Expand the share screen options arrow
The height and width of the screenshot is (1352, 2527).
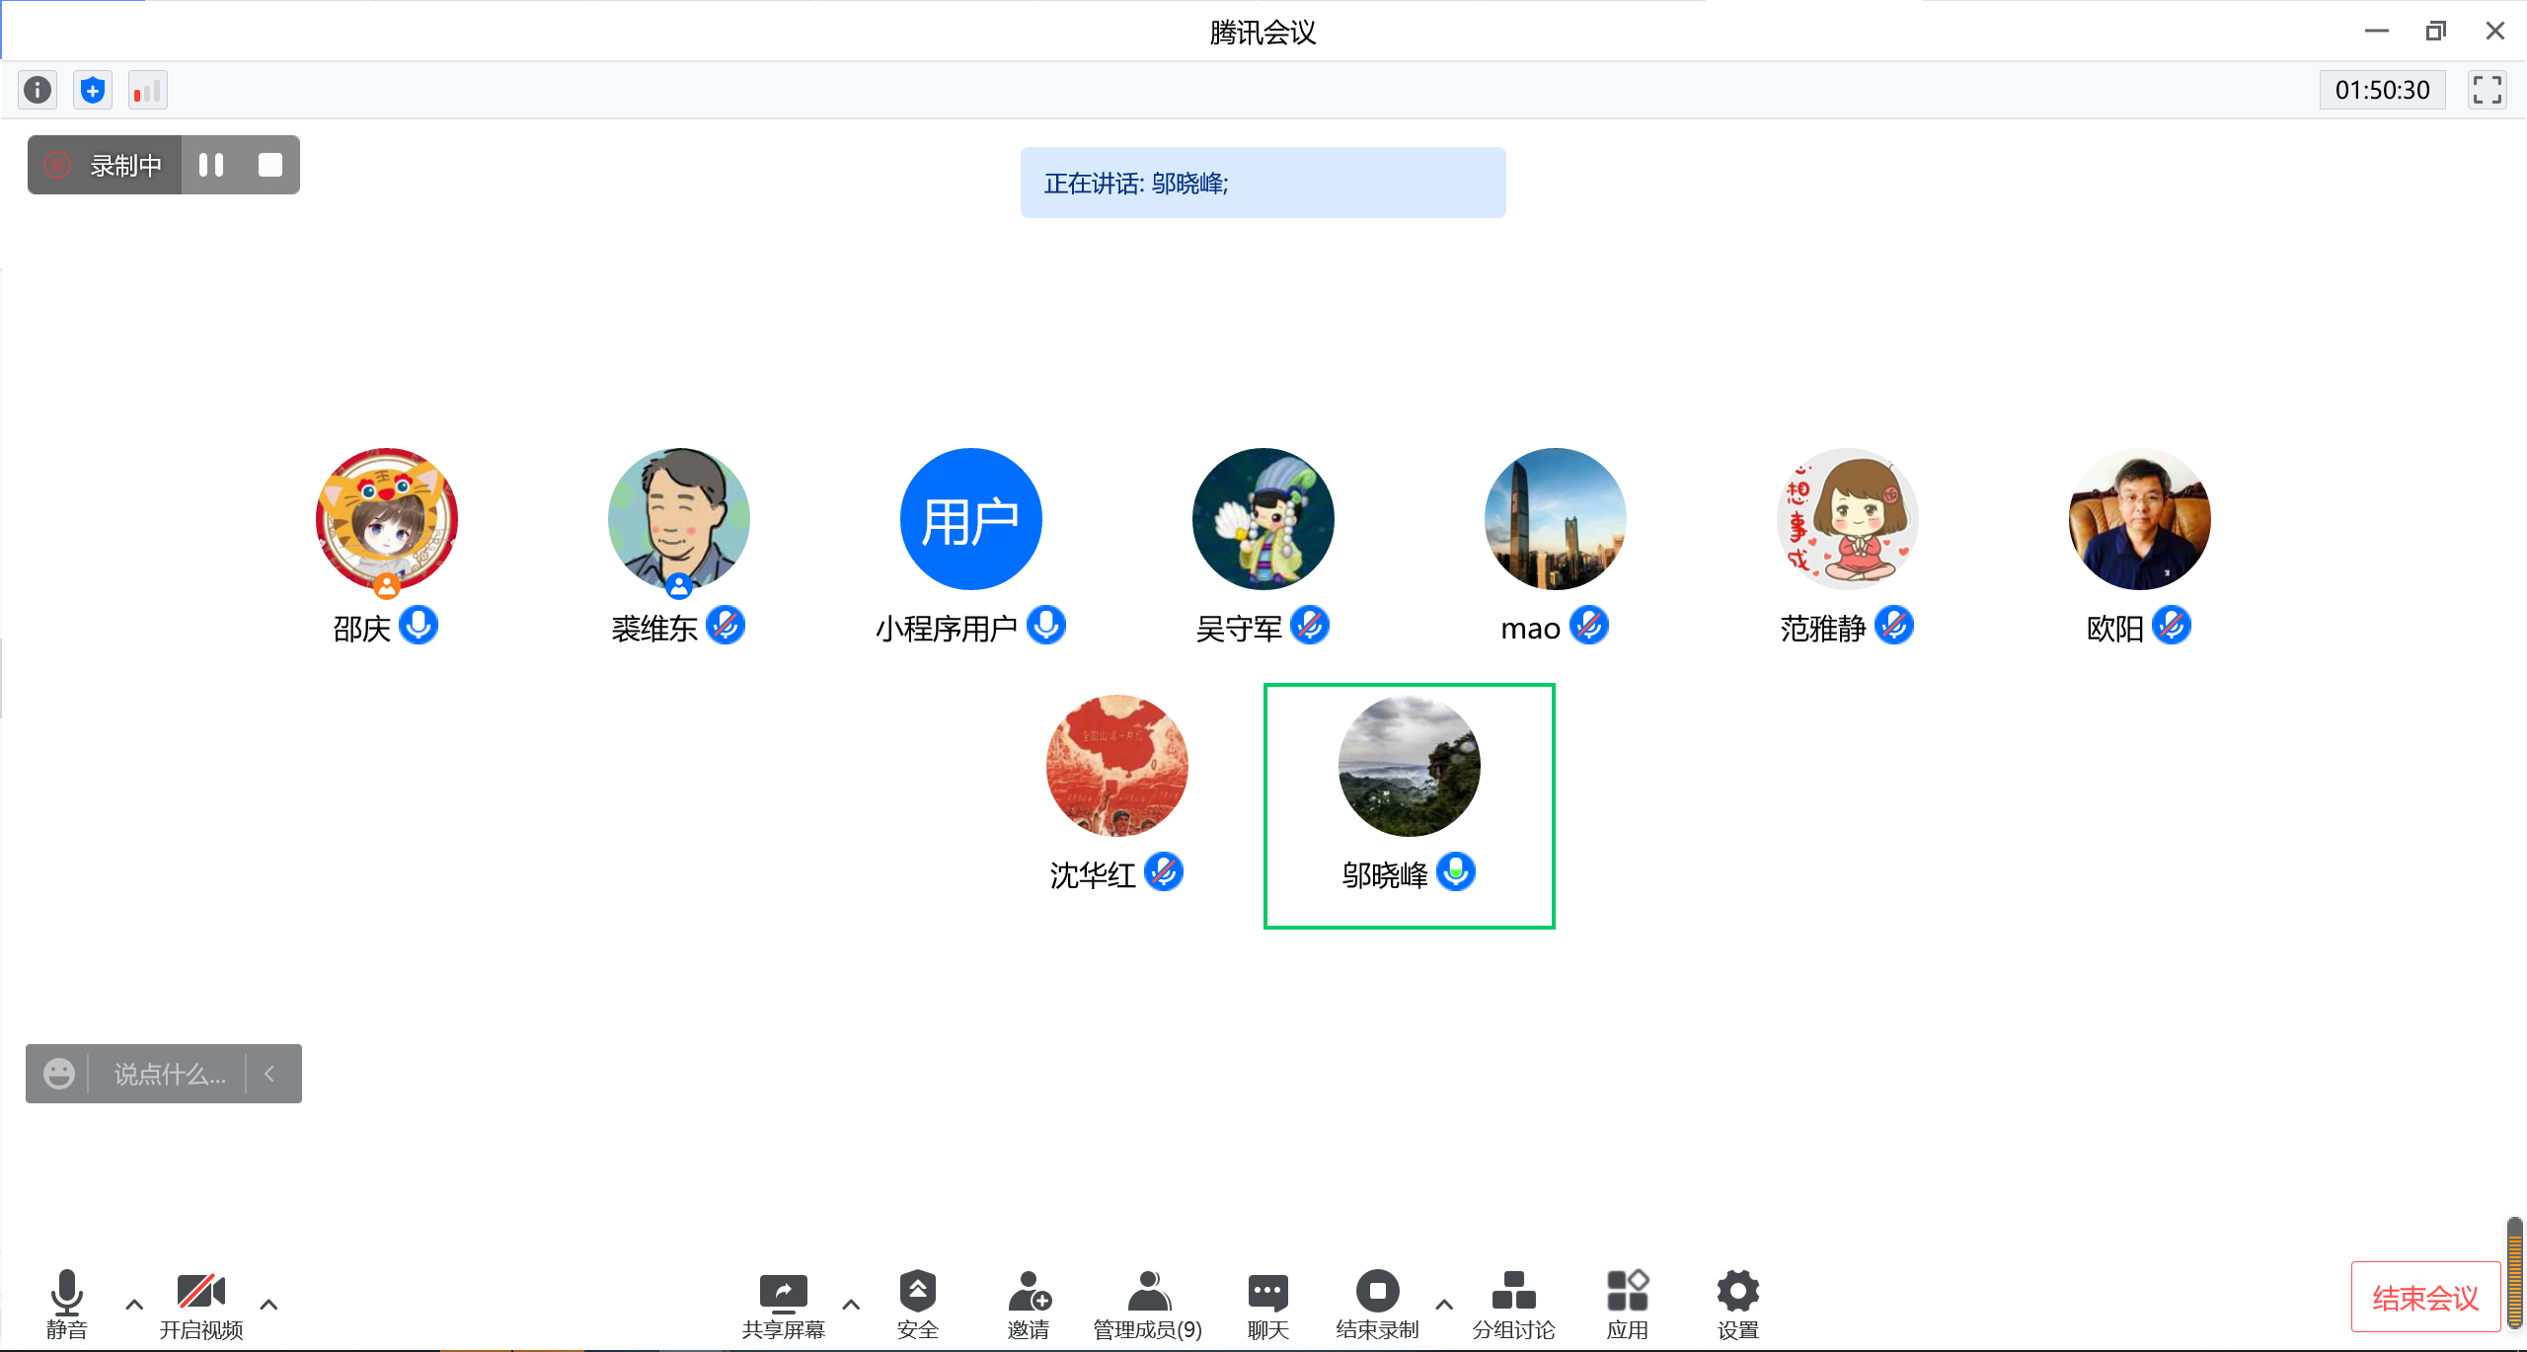[851, 1305]
